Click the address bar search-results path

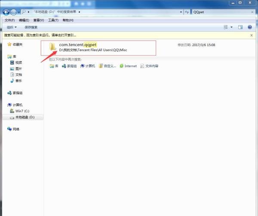point(55,12)
